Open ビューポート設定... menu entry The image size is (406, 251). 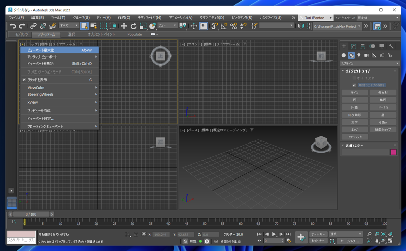[59, 119]
